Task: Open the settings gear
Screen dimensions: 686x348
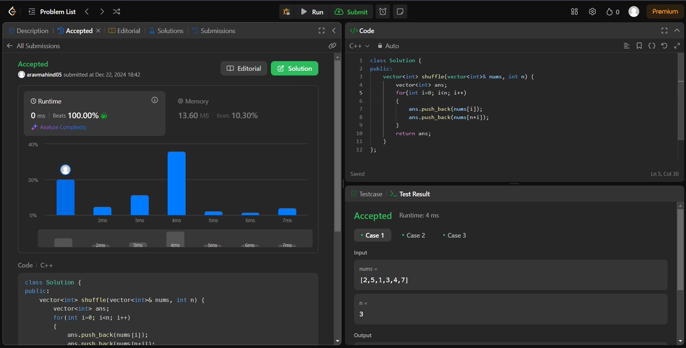Action: pos(592,11)
